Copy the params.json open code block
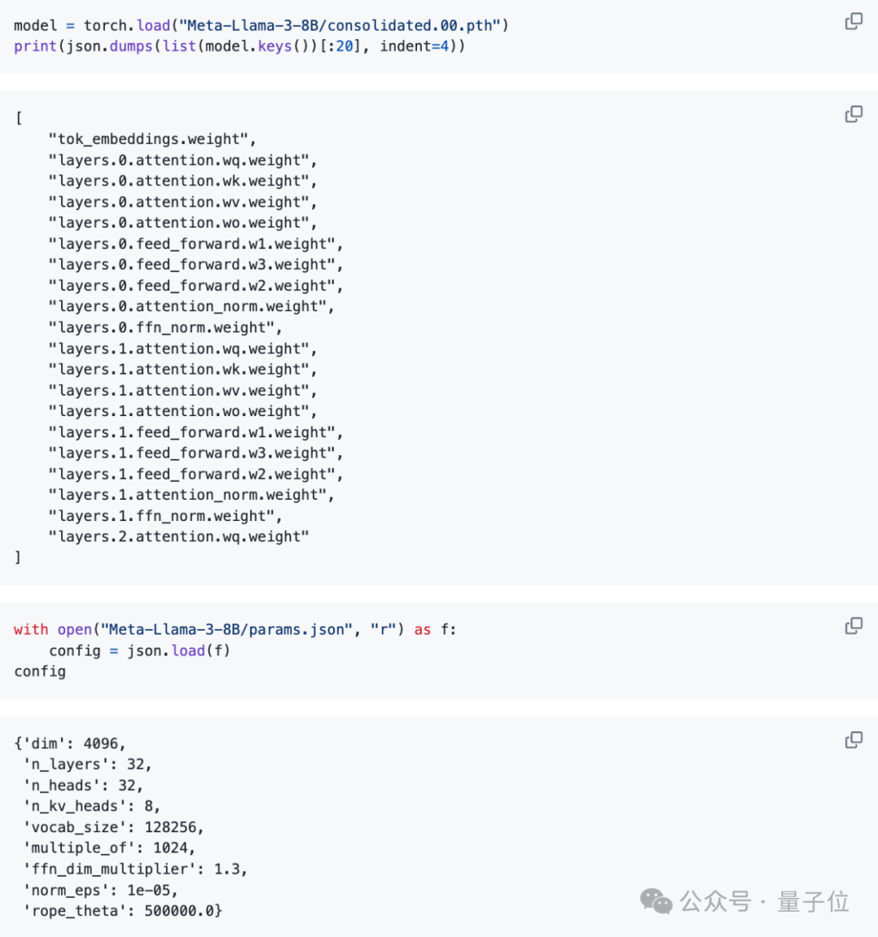The image size is (878, 937). (x=854, y=626)
